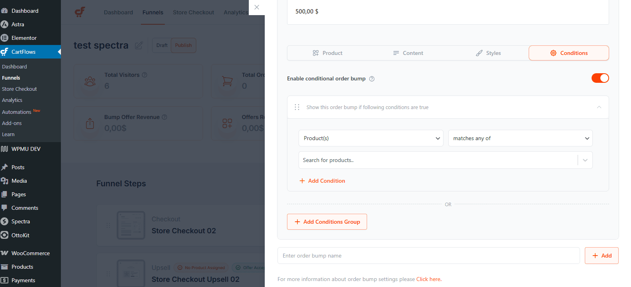The image size is (631, 287).
Task: Open the WooCommerce sidebar icon
Action: tap(5, 253)
